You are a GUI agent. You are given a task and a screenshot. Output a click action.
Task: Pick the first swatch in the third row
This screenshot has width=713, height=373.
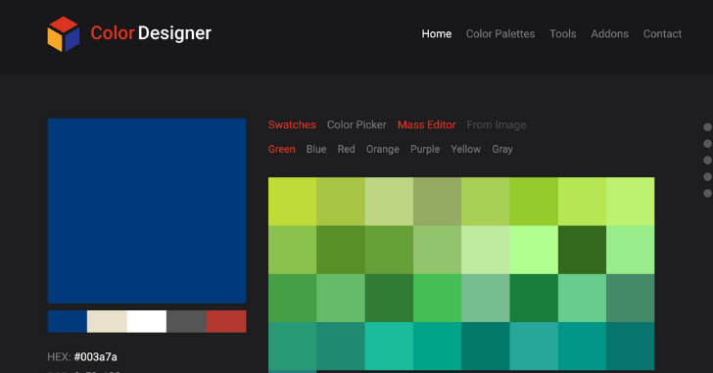point(293,298)
